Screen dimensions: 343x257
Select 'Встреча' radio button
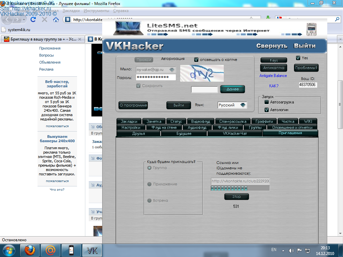point(149,201)
